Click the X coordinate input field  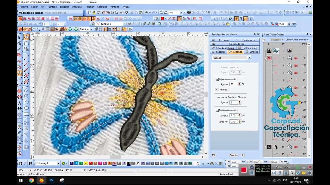236,162
